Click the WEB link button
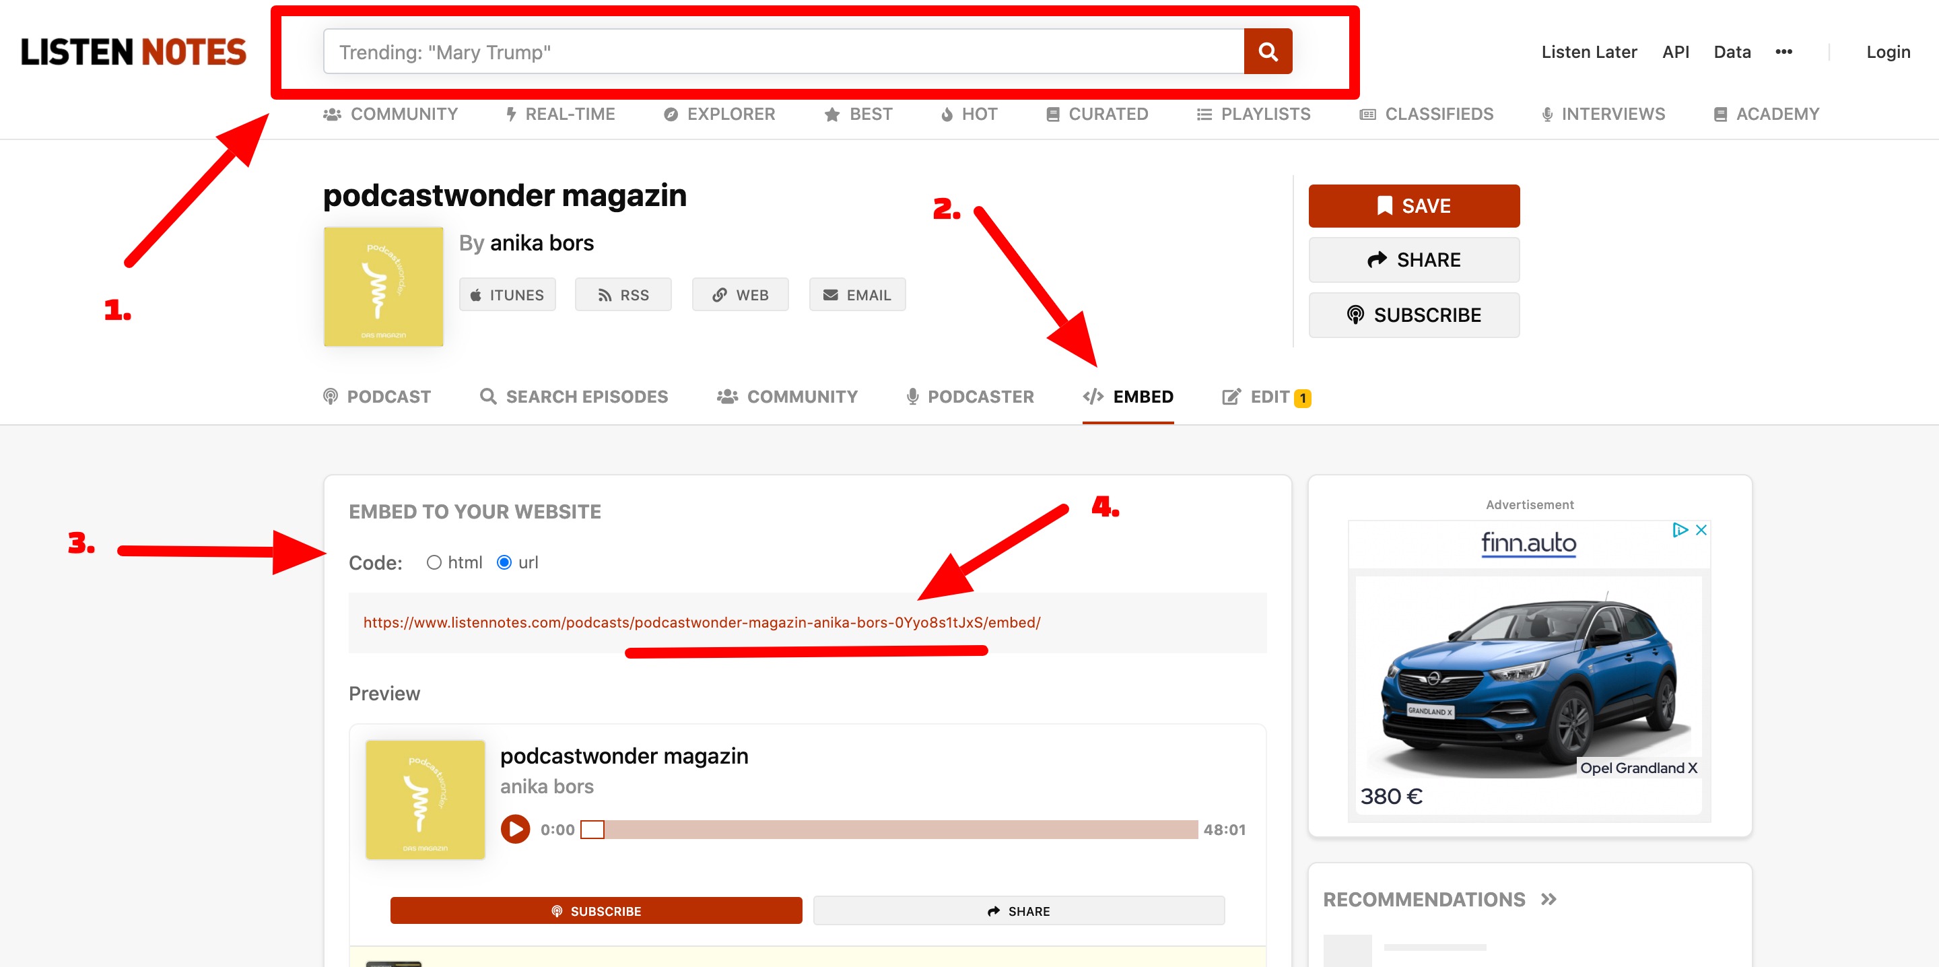Viewport: 1939px width, 967px height. (x=740, y=294)
